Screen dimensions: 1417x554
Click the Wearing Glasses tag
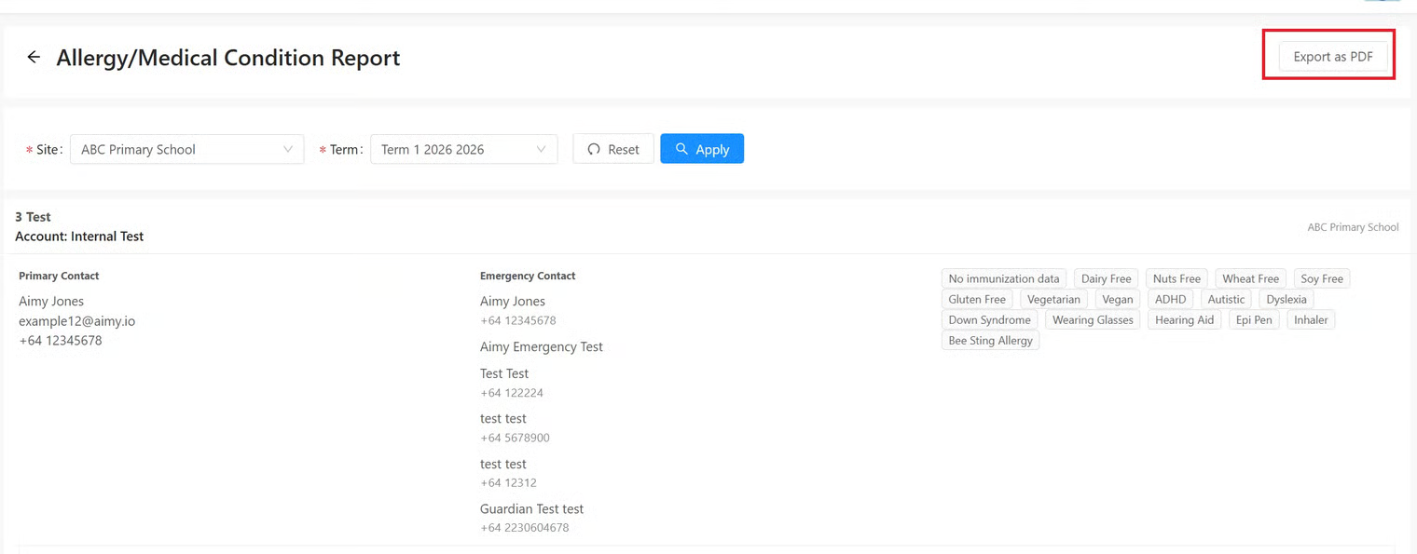pyautogui.click(x=1093, y=320)
